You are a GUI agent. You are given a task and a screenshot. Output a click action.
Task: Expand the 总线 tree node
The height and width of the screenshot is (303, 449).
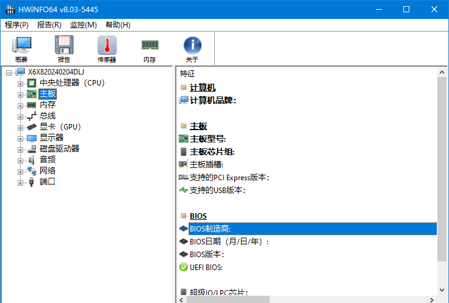[20, 117]
